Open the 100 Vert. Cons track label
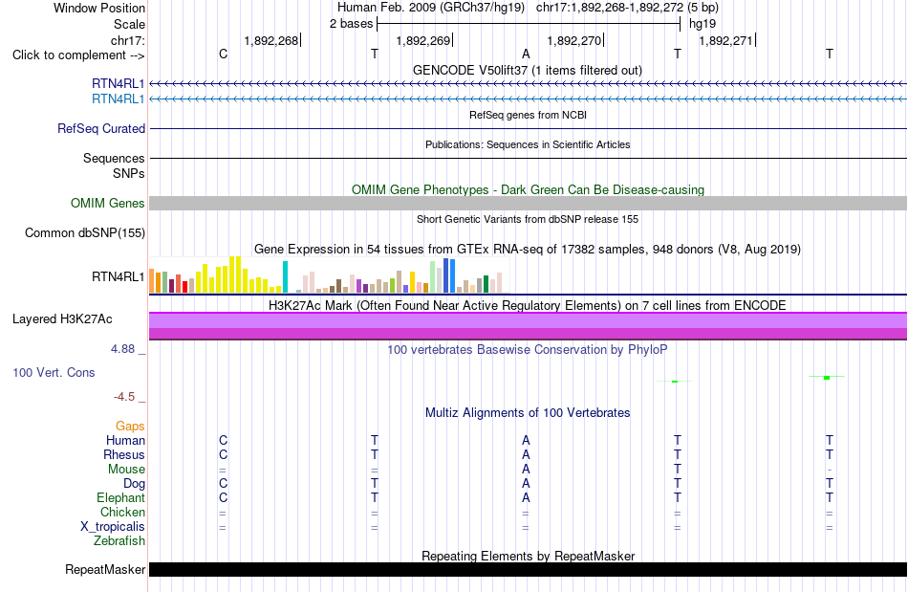908x592 pixels. click(x=54, y=372)
